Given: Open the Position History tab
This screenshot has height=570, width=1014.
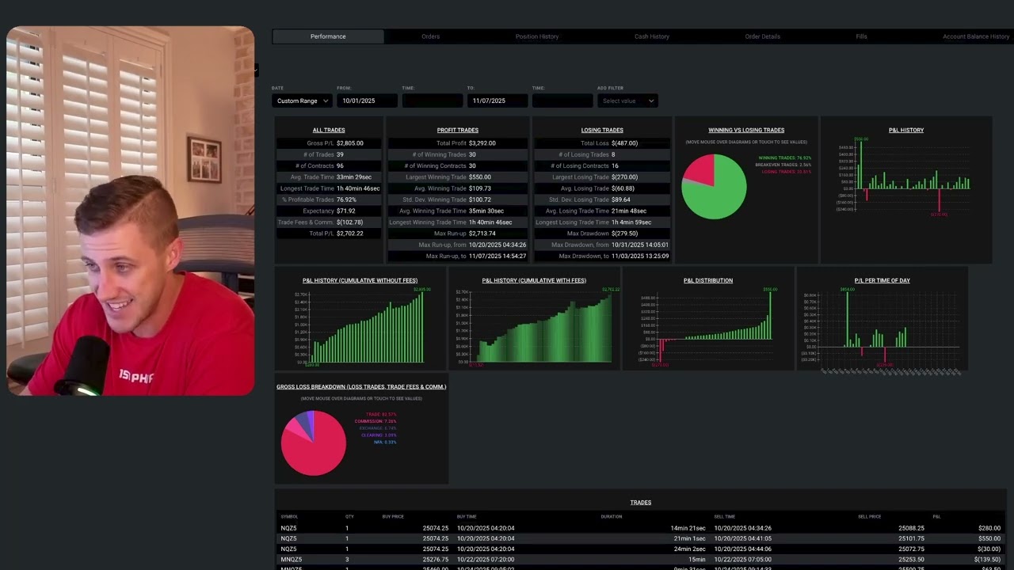Looking at the screenshot, I should 537,36.
